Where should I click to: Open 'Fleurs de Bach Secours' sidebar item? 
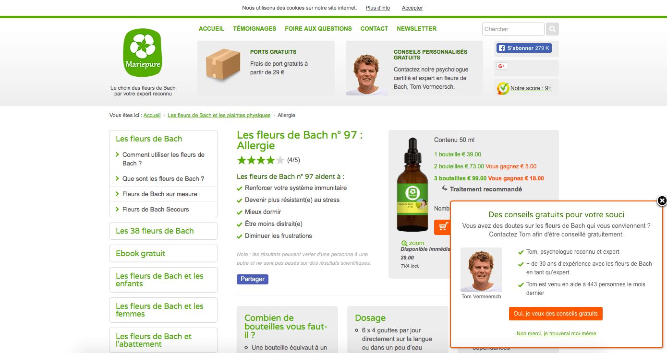[x=156, y=209]
